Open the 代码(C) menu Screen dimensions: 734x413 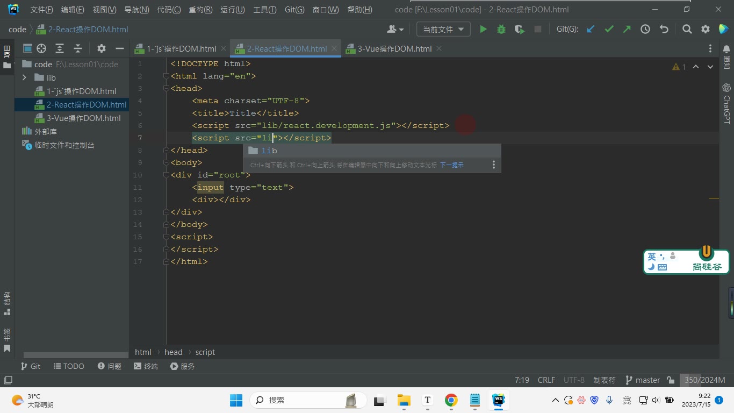click(x=169, y=10)
